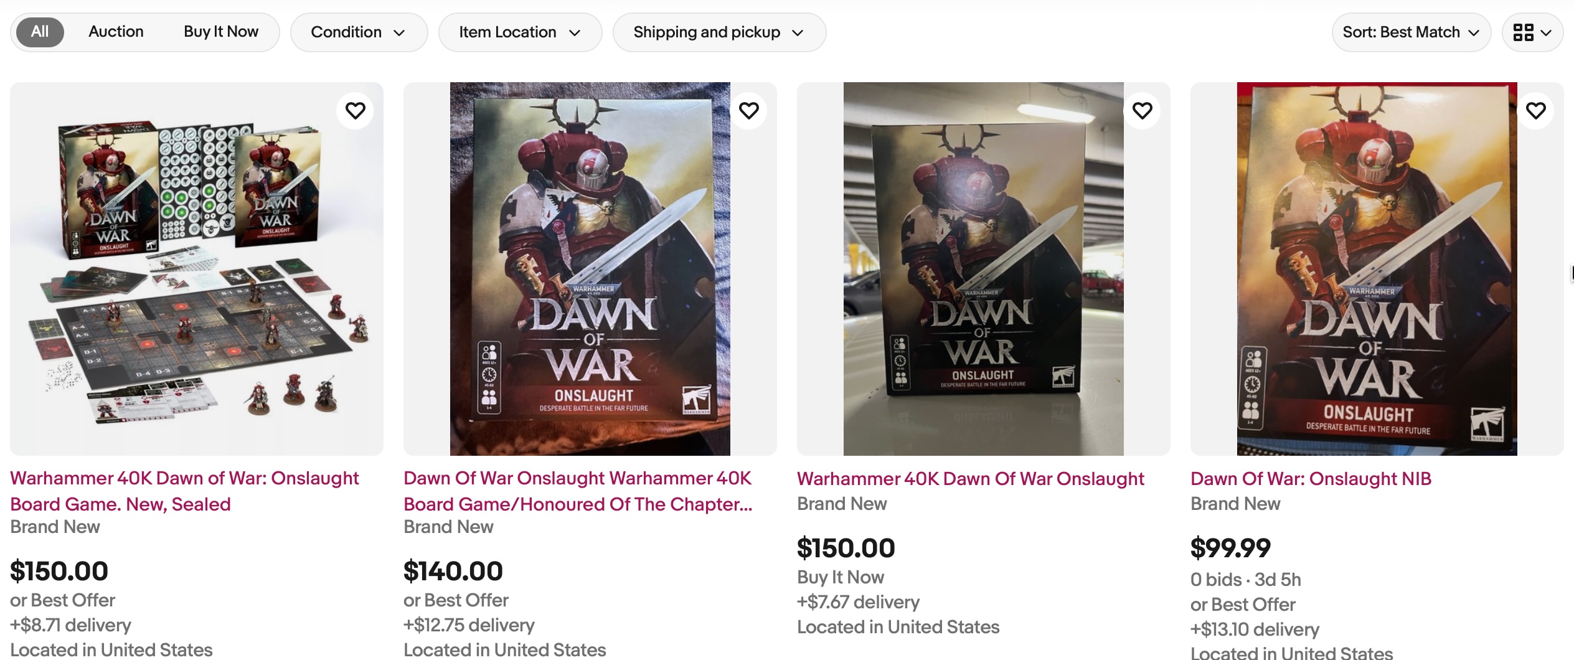Switch to grid view layout icon

point(1532,32)
